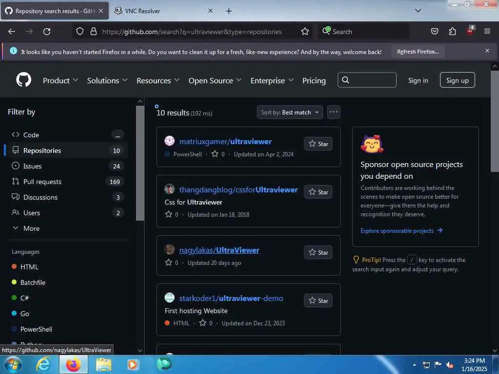Viewport: 499px width, 374px height.
Task: Expand the Enterprise navigation menu
Action: pyautogui.click(x=272, y=80)
